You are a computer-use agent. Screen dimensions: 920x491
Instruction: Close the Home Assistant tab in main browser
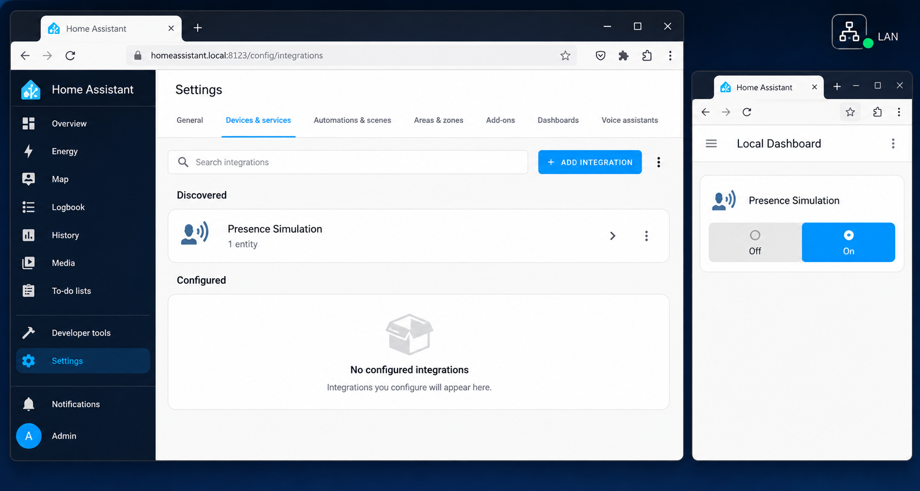[171, 28]
